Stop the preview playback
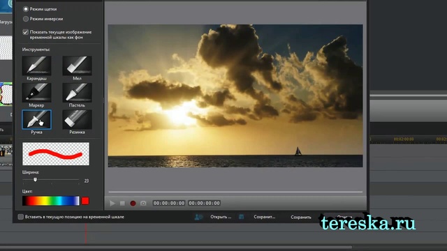The height and width of the screenshot is (251, 447). [122, 203]
